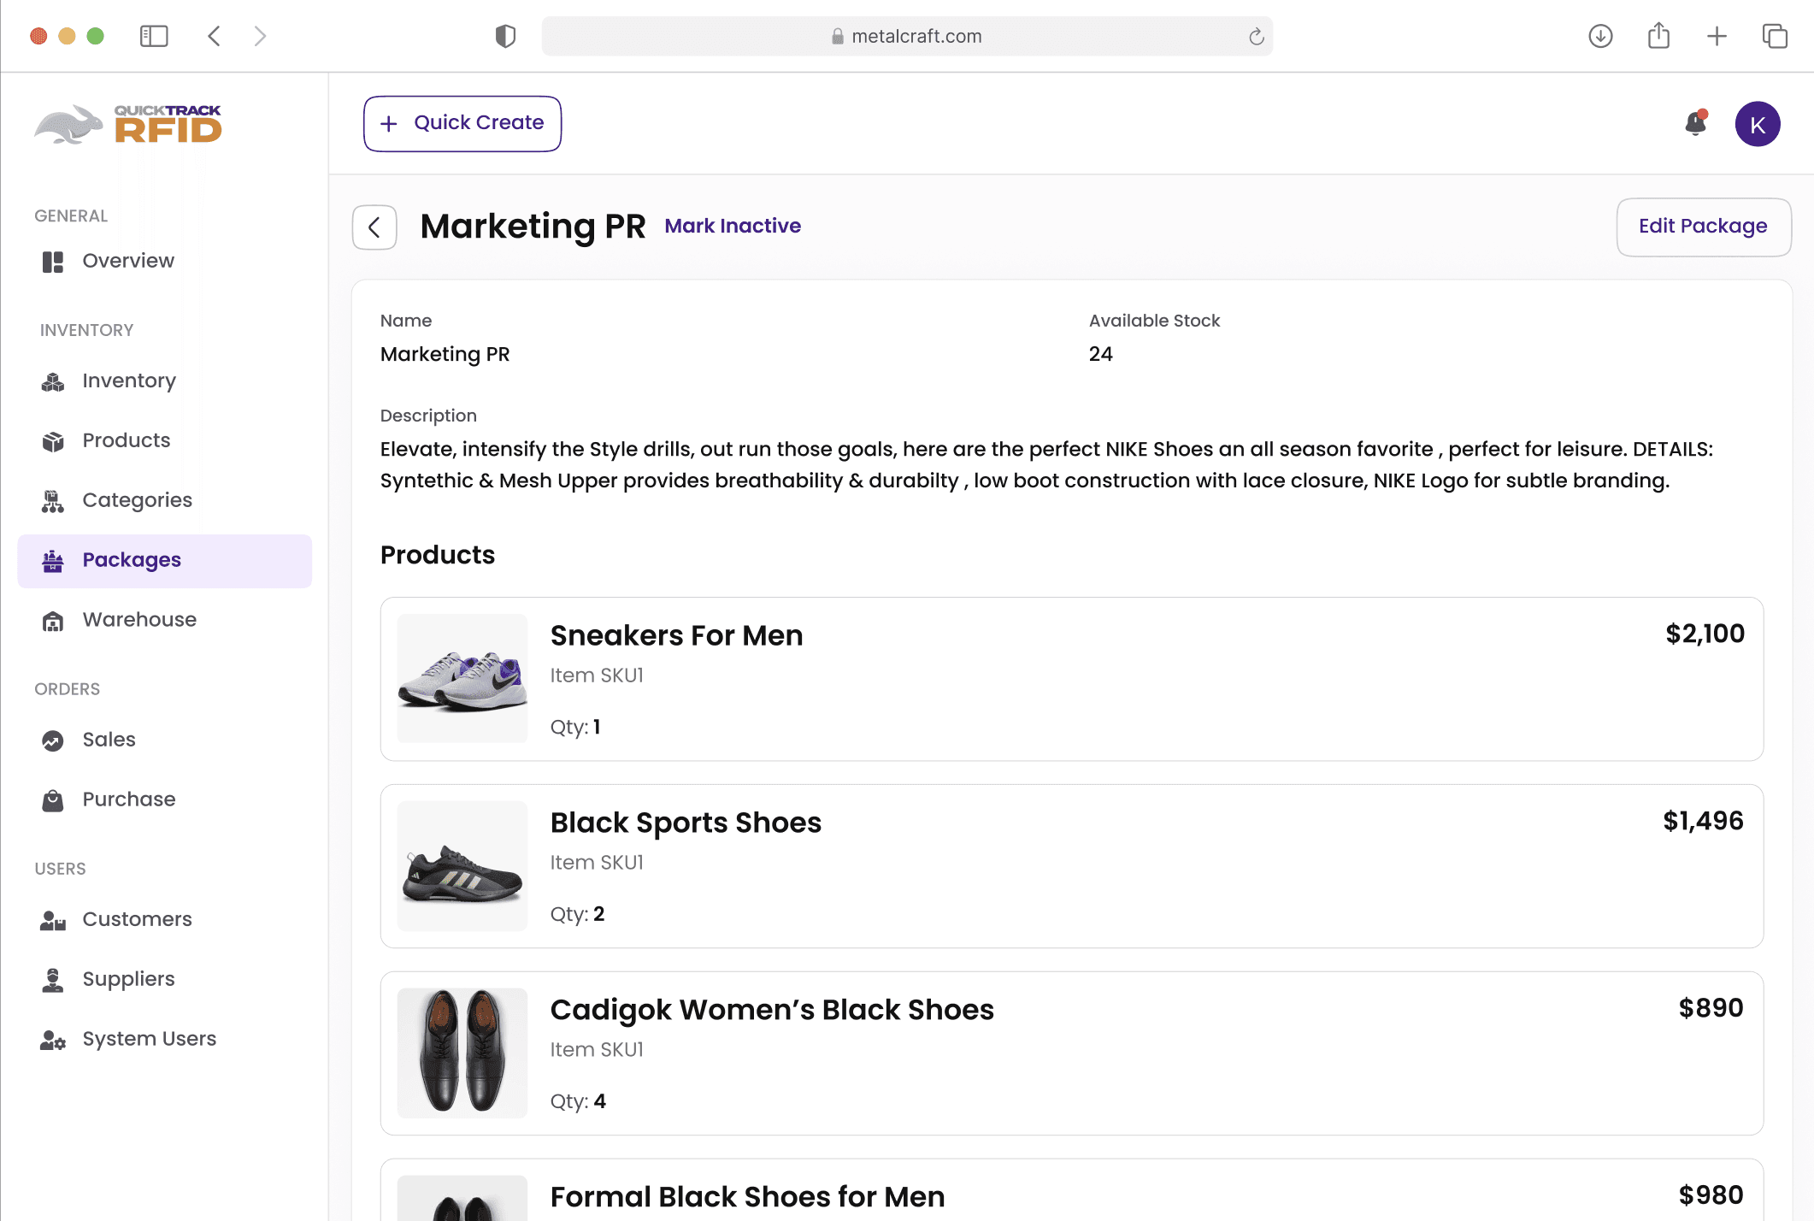The height and width of the screenshot is (1221, 1814).
Task: Open System Users from the sidebar
Action: tap(149, 1040)
